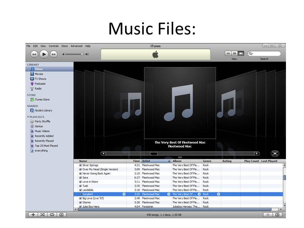Viewport: 304px width, 228px height.
Task: Select Radio in the Library
Action: point(49,88)
